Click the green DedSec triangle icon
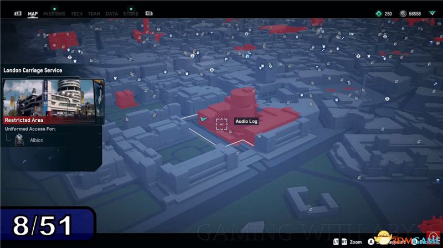 point(432,13)
